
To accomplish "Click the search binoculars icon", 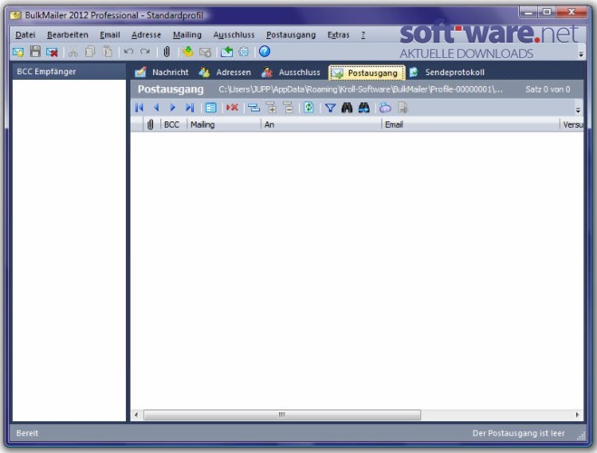I will click(347, 108).
